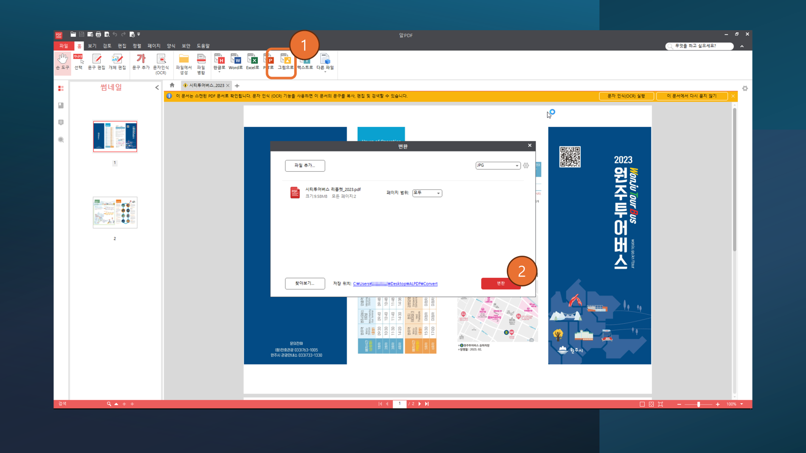The image size is (806, 453).
Task: Open a new tab with plus icon
Action: tap(237, 86)
